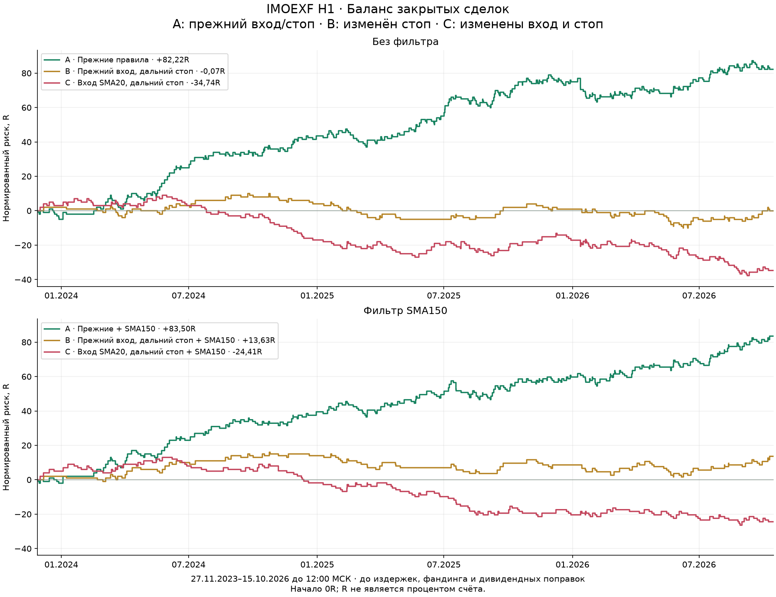
Task: Click bottom chart x-axis label '07.2026'
Action: point(699,565)
